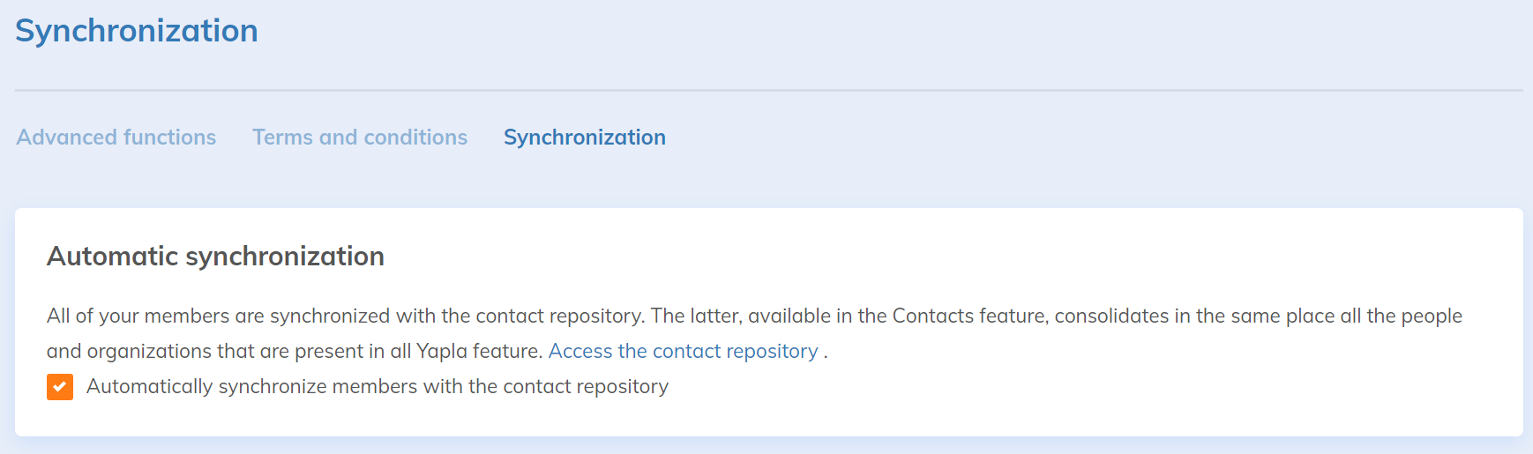The image size is (1533, 454).
Task: Switch to Terms and conditions tab
Action: 360,138
